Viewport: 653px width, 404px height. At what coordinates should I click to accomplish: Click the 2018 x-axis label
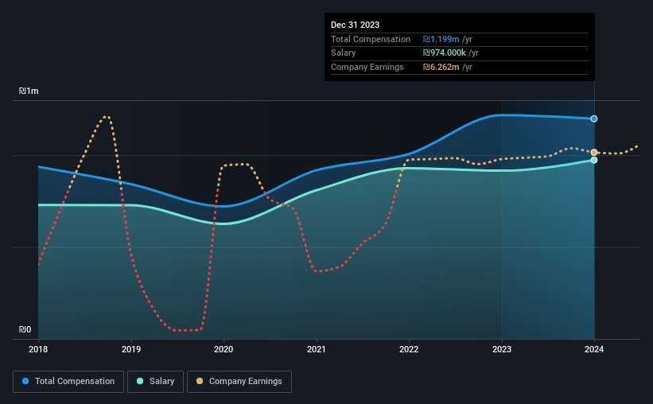click(38, 349)
